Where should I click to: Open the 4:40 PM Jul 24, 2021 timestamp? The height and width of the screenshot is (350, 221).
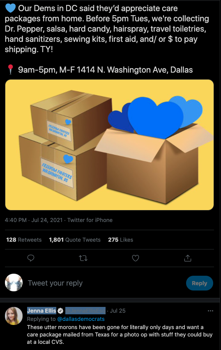[x=34, y=220]
